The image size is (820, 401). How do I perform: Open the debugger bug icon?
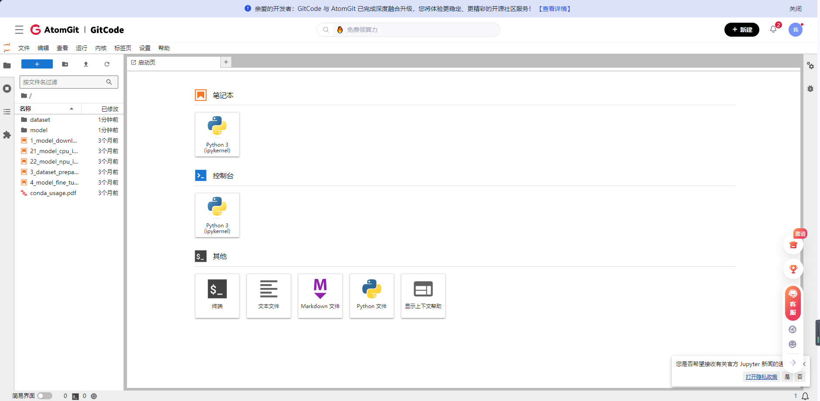(x=810, y=89)
